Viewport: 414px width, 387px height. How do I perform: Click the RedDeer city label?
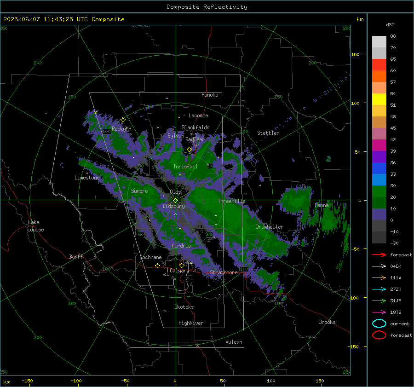[x=195, y=139]
